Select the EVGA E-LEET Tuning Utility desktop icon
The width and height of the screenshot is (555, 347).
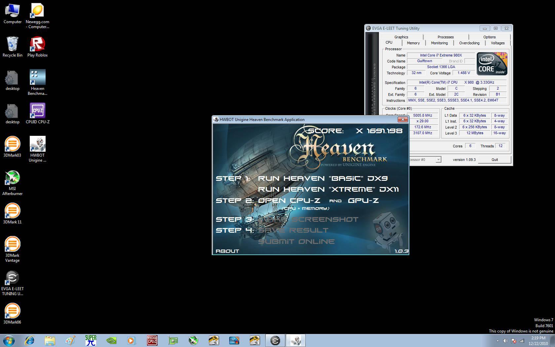pyautogui.click(x=12, y=283)
